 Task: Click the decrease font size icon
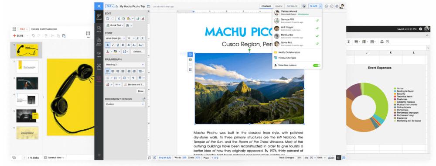pos(143,38)
